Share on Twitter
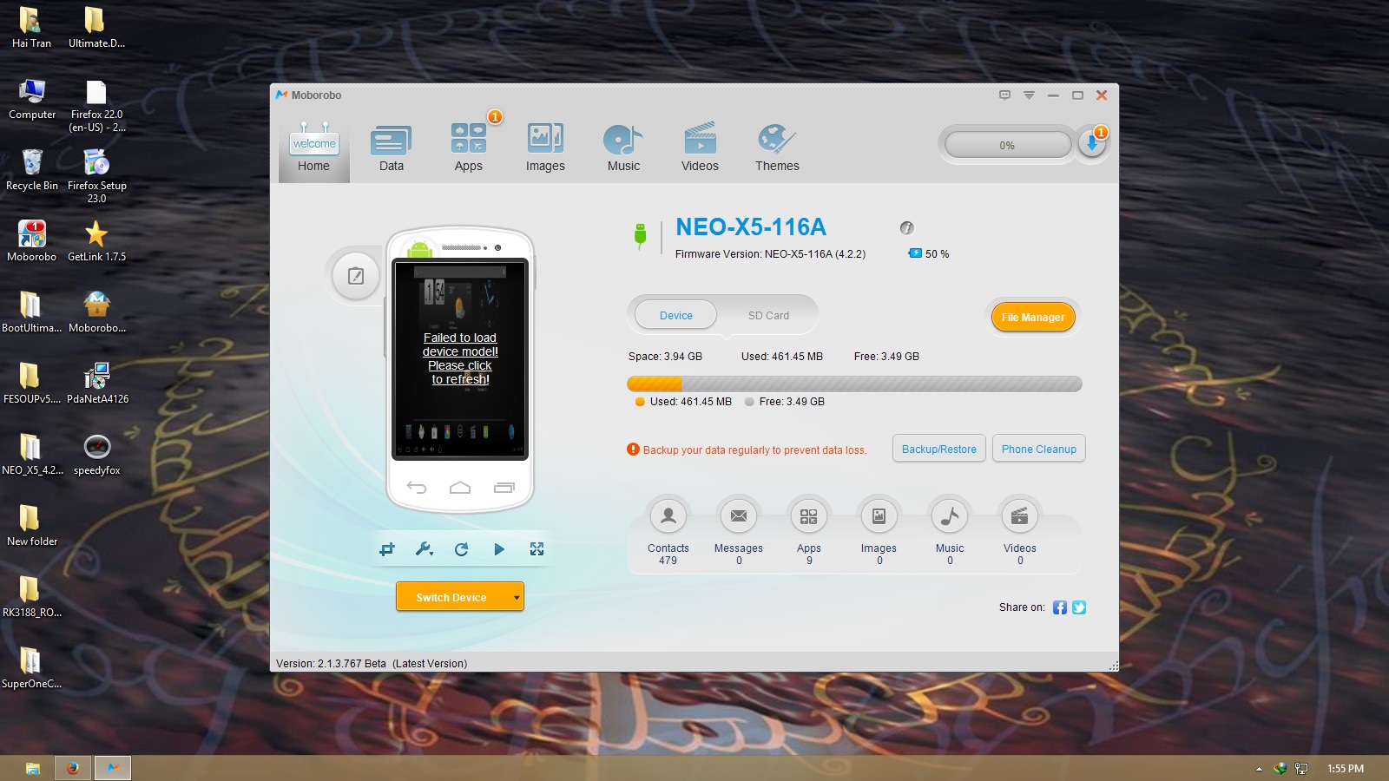Viewport: 1389px width, 781px height. pyautogui.click(x=1079, y=607)
